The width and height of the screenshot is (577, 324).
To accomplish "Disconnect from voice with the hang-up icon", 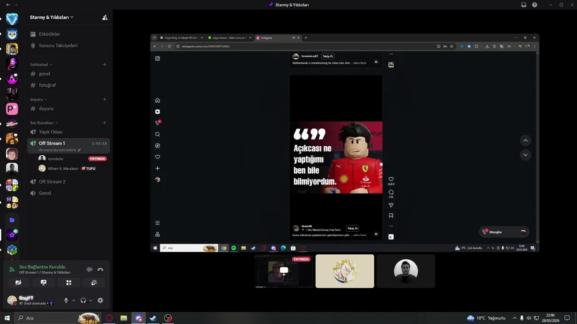I will (x=100, y=270).
